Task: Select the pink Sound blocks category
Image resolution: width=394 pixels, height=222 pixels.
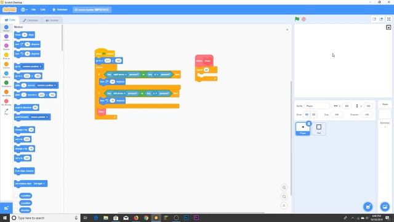Action: (6, 47)
